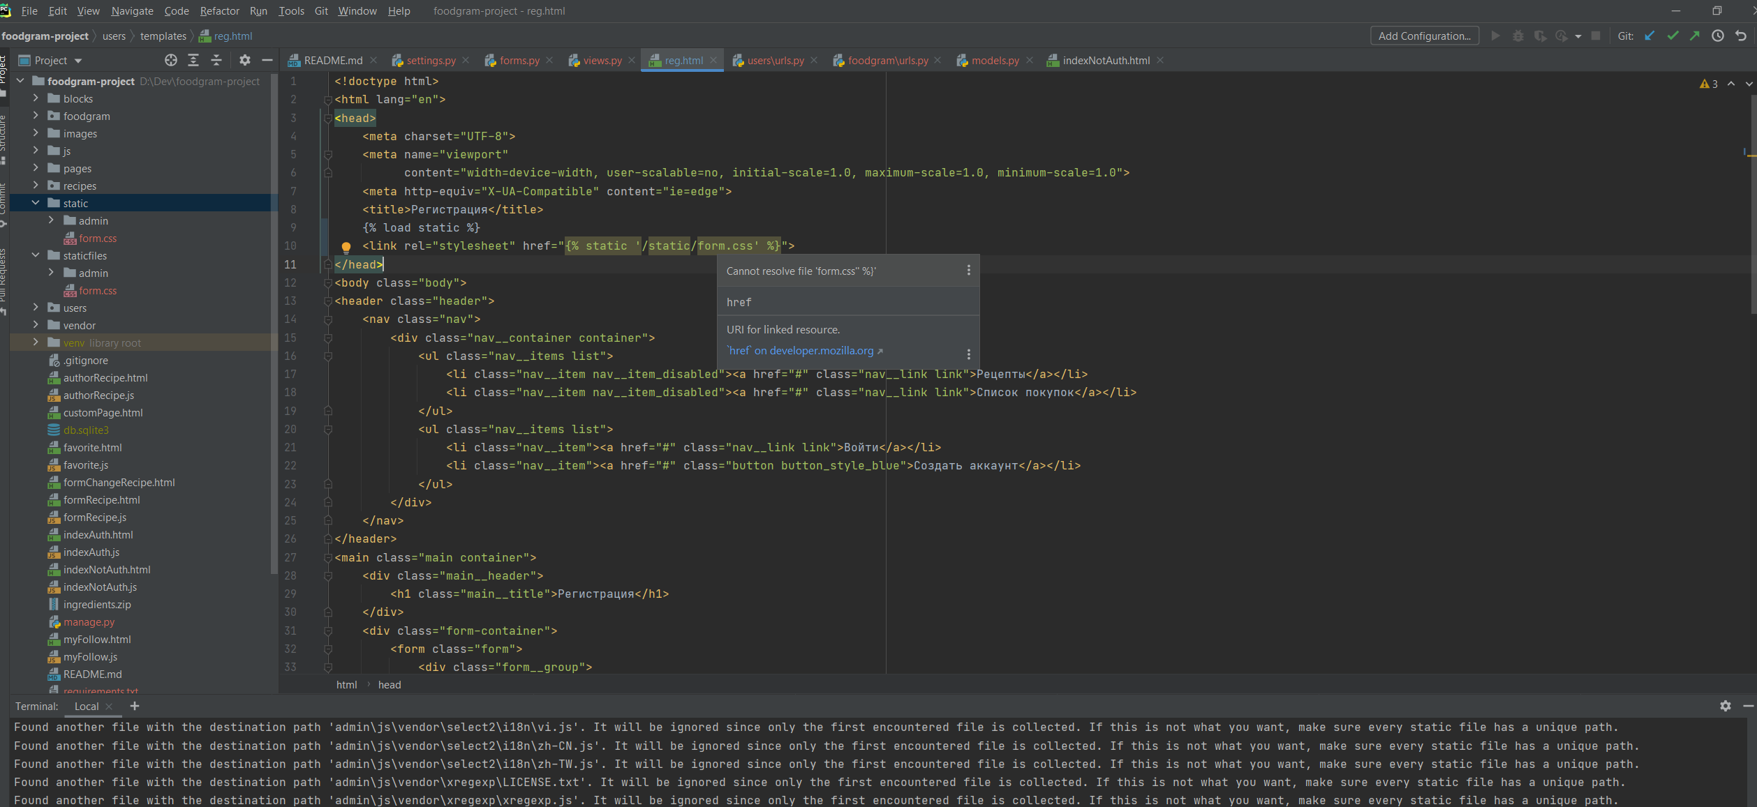Click collapse all icon in Project panel
The height and width of the screenshot is (807, 1757).
point(216,60)
